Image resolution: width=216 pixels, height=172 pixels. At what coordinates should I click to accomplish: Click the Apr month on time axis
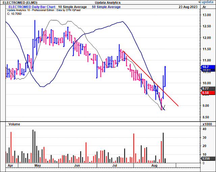click(x=10, y=165)
